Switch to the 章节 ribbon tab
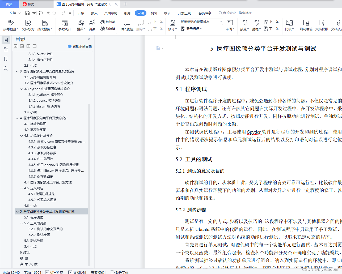 coord(167,13)
